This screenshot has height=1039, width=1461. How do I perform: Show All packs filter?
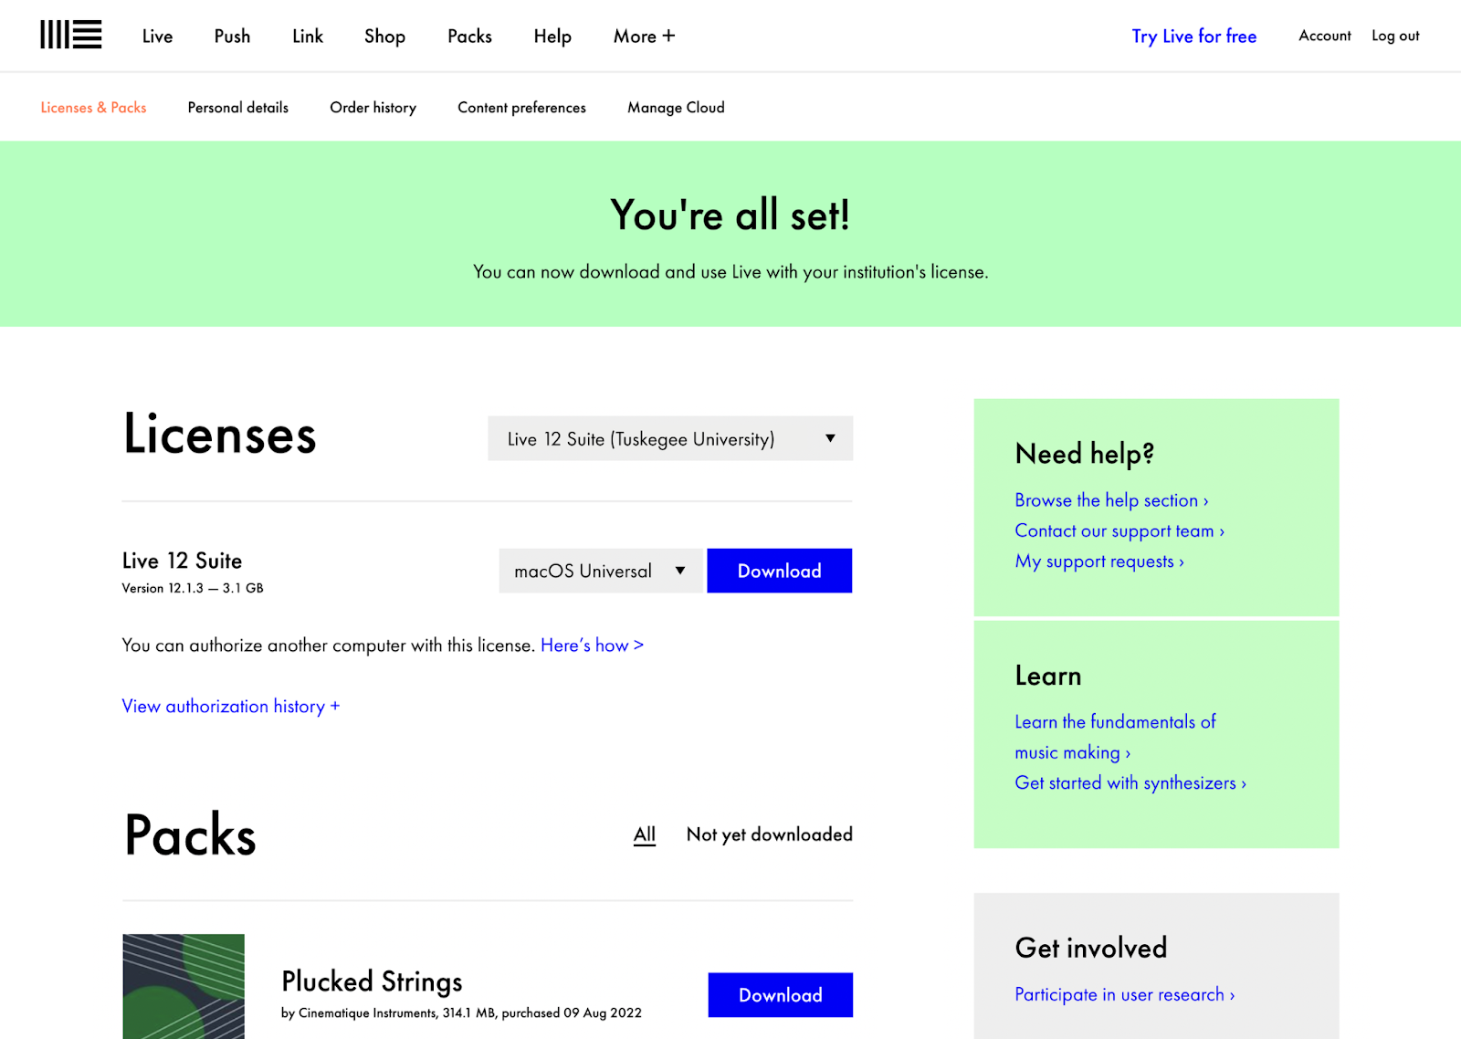644,834
